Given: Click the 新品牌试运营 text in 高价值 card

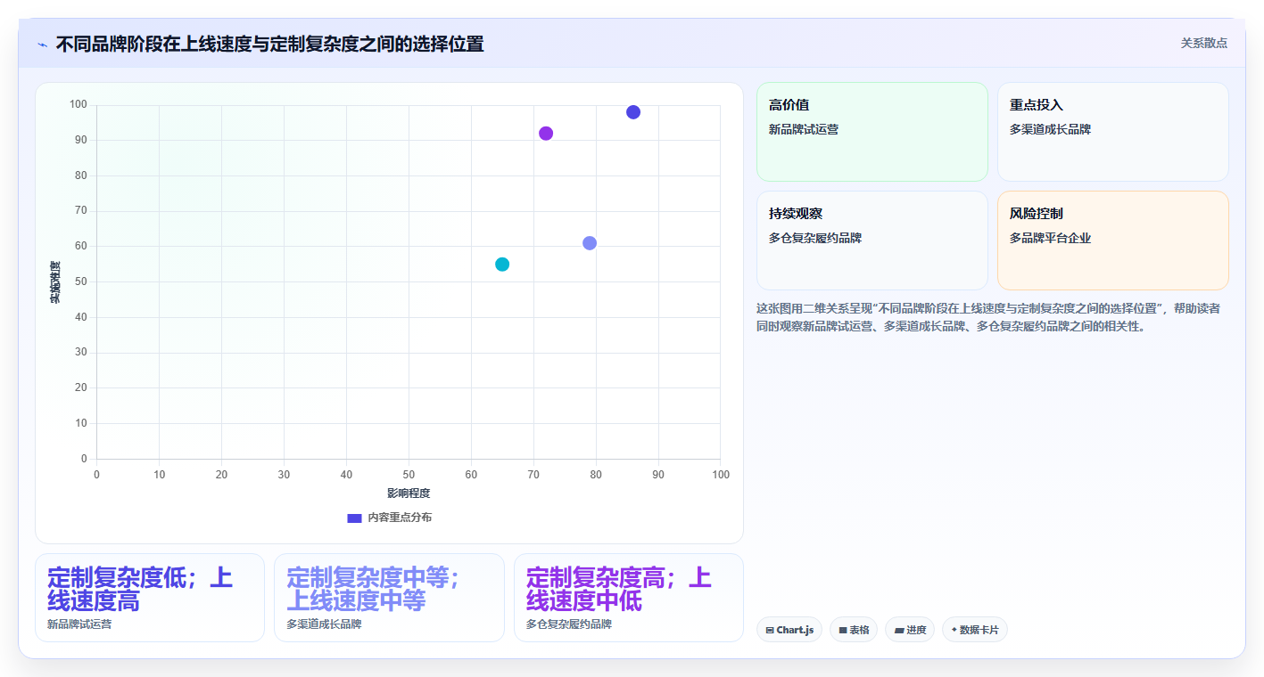Looking at the screenshot, I should point(804,130).
